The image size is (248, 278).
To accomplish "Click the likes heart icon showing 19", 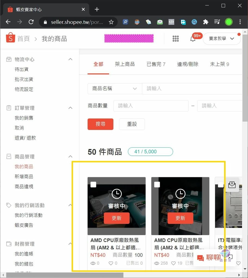I will coord(173,263).
